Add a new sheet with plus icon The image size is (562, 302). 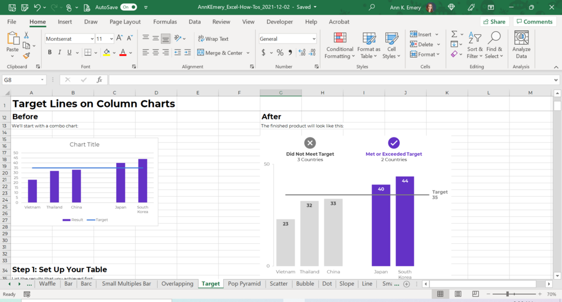point(407,284)
